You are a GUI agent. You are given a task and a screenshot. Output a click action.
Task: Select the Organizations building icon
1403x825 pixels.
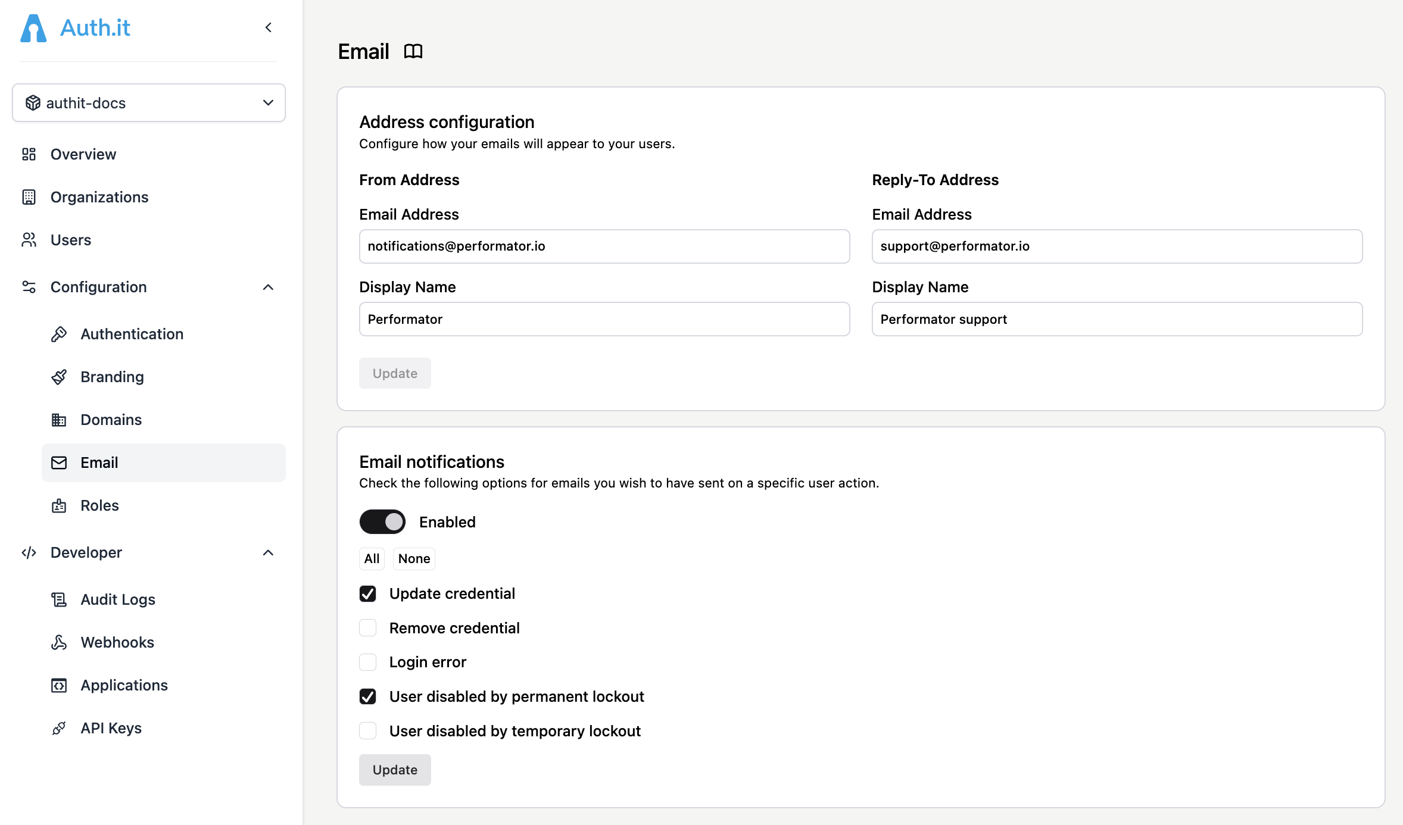(29, 197)
